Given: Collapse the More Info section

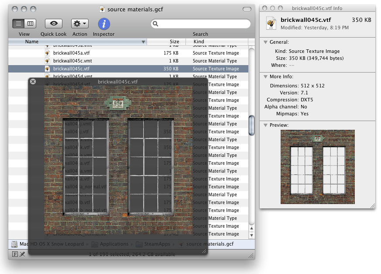Looking at the screenshot, I should click(266, 76).
